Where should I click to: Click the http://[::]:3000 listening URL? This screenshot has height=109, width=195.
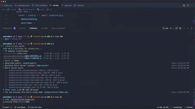tap(21, 102)
